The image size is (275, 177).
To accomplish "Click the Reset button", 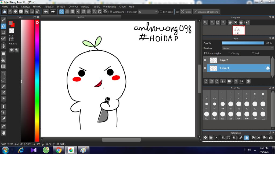I will tap(186, 12).
